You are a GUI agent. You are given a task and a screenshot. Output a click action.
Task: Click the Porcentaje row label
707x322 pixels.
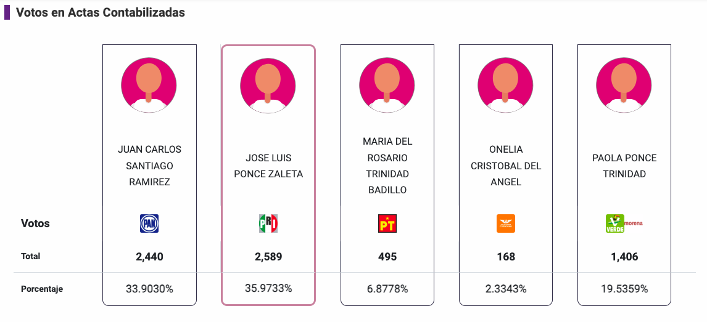pyautogui.click(x=42, y=289)
